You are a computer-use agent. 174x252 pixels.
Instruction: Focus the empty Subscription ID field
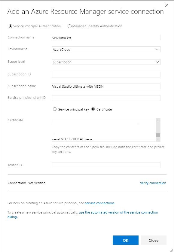105,74
